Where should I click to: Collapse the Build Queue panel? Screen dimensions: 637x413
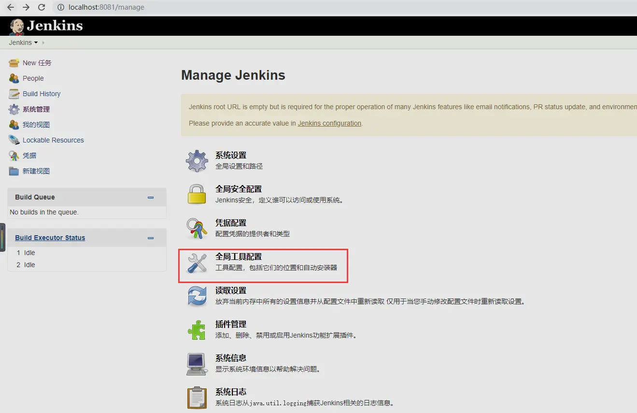pos(151,198)
